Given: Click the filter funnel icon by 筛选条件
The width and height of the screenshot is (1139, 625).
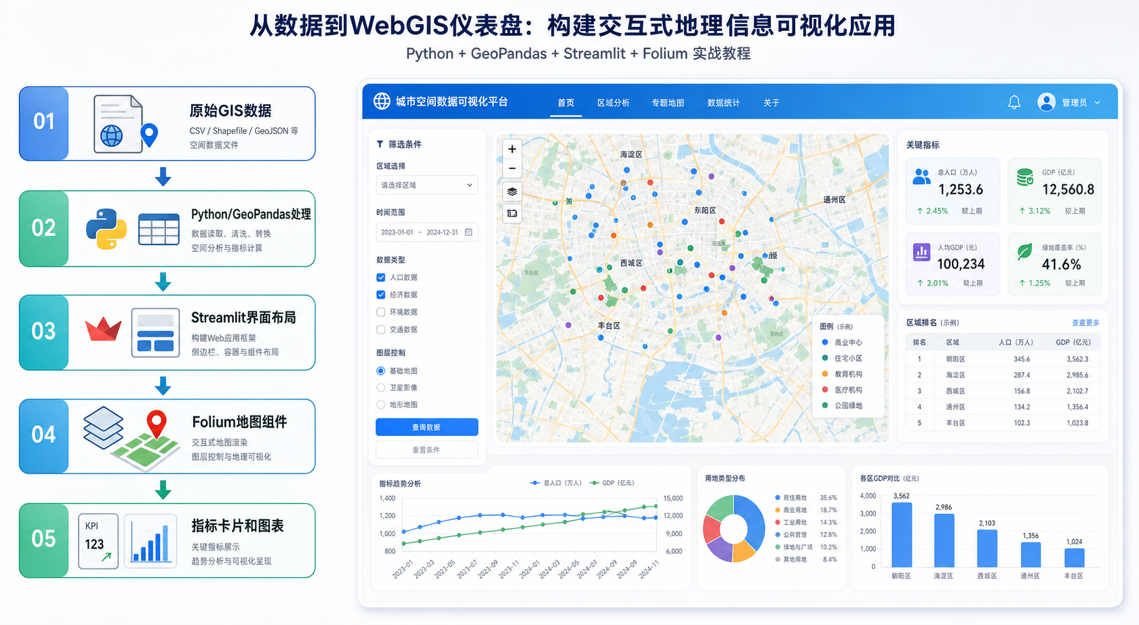Looking at the screenshot, I should [380, 144].
